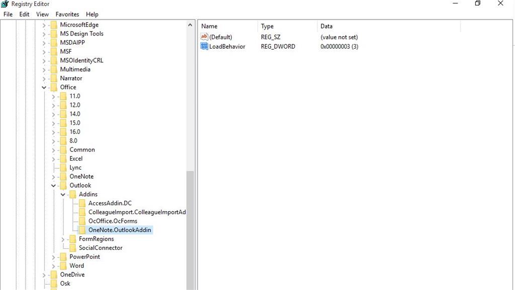Select the (Default) value name
515x290 pixels.
click(x=221, y=37)
